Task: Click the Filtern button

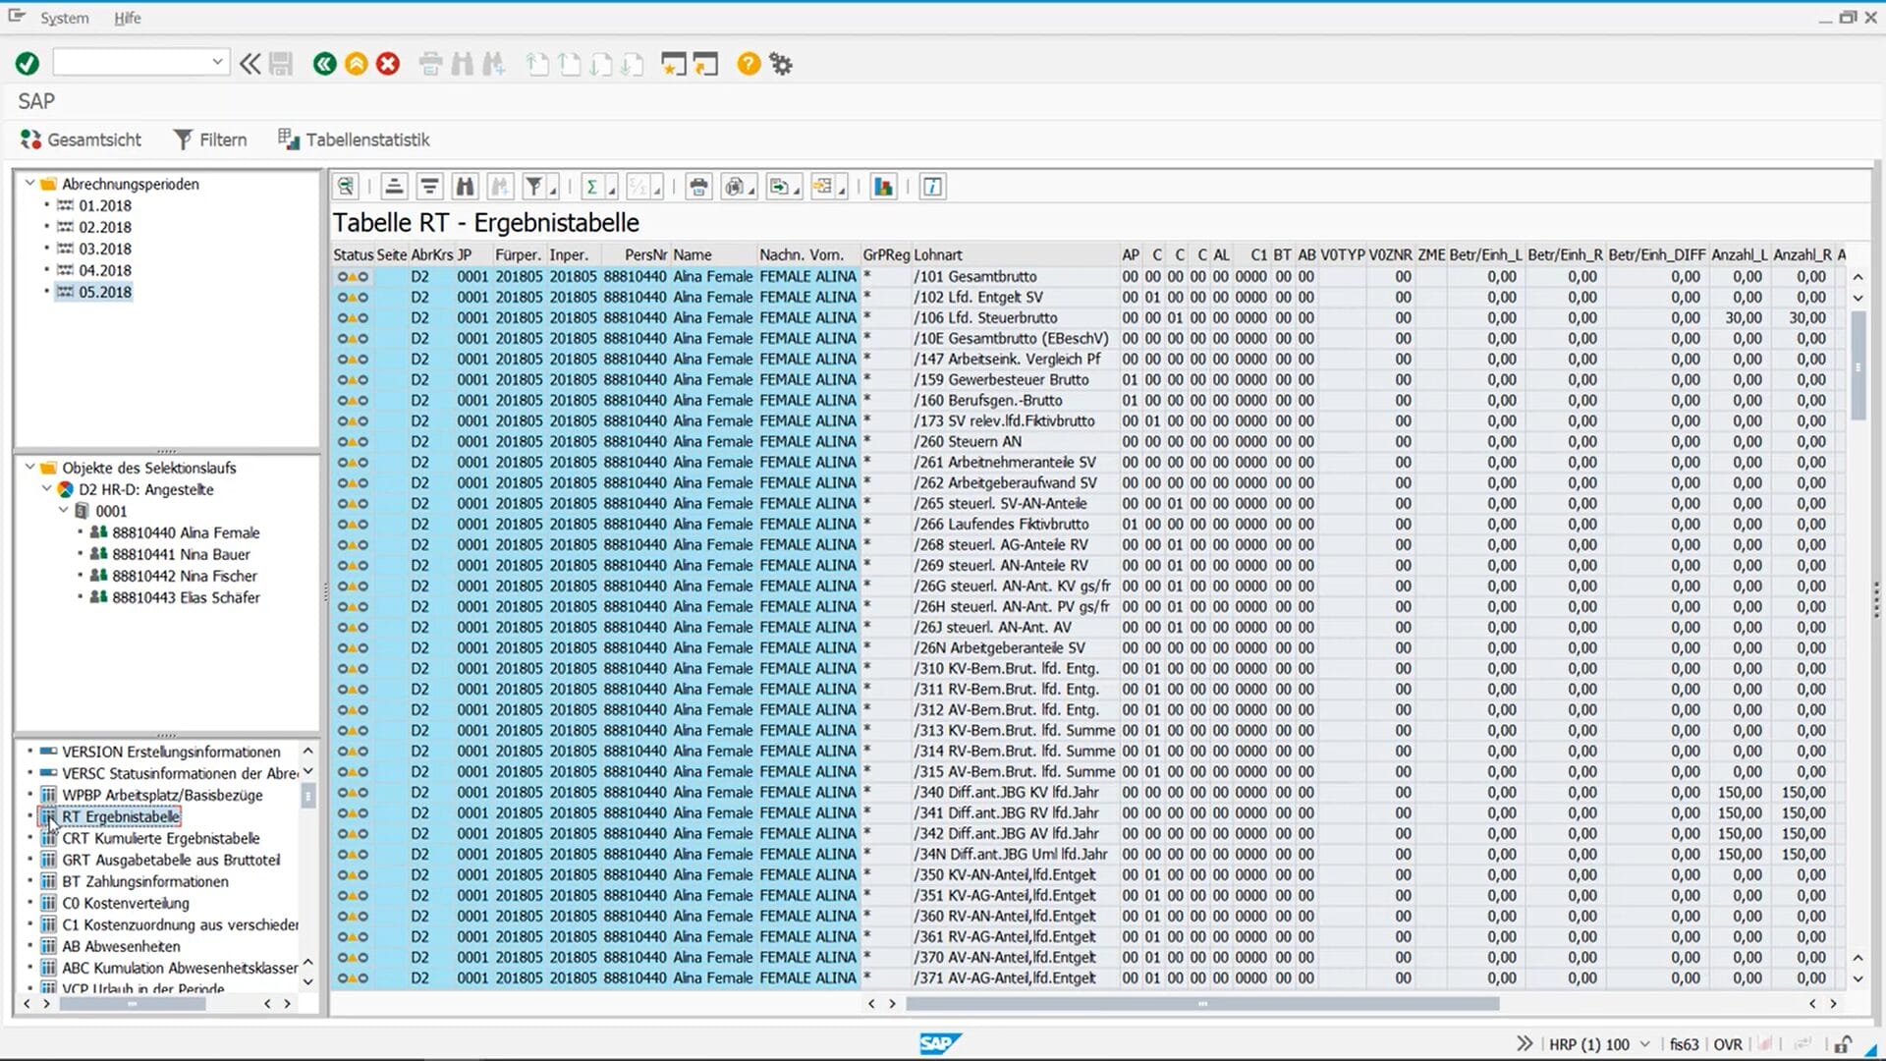Action: [x=210, y=140]
